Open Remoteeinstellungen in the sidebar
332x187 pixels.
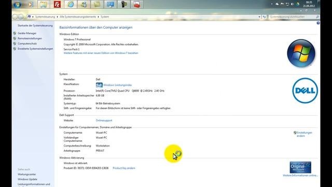pyautogui.click(x=30, y=38)
